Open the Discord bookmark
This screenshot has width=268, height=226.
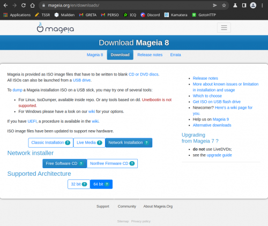click(x=150, y=15)
